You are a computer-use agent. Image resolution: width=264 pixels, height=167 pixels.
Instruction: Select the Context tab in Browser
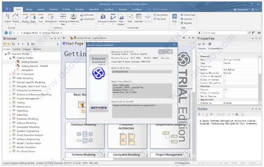click(x=17, y=49)
